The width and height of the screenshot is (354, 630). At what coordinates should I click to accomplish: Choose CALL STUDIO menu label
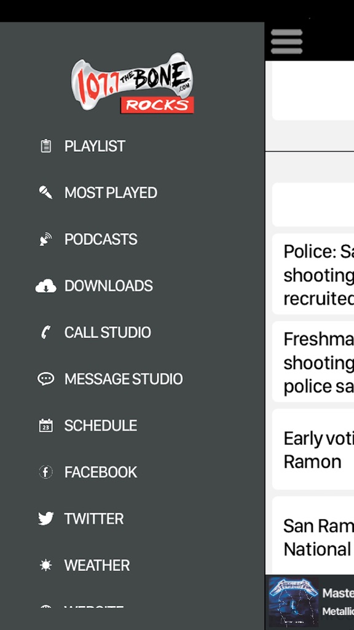point(108,333)
